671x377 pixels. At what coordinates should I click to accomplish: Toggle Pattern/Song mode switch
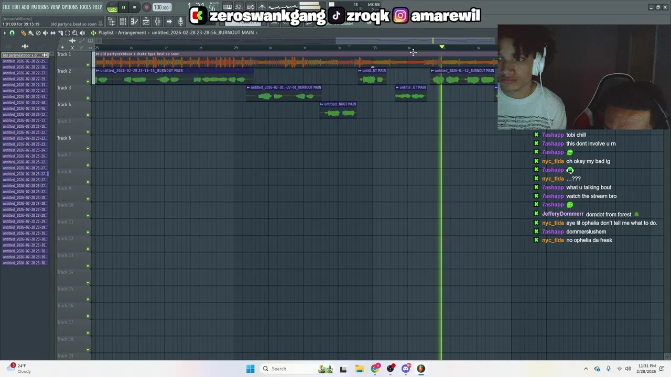click(x=112, y=8)
